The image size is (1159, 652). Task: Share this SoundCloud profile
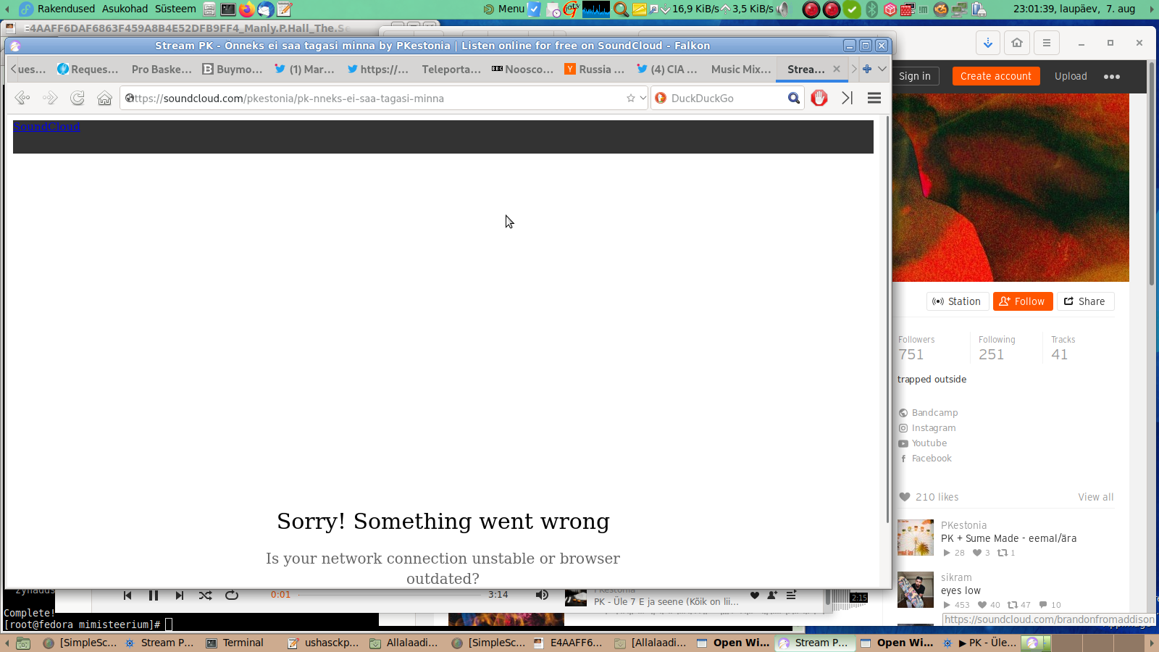pos(1085,301)
